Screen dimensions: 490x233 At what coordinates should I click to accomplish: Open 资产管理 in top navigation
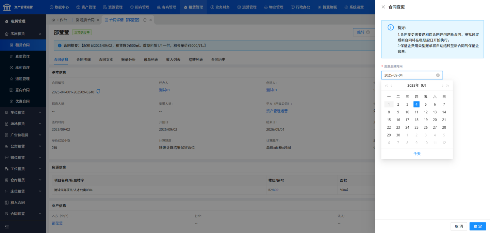86,7
